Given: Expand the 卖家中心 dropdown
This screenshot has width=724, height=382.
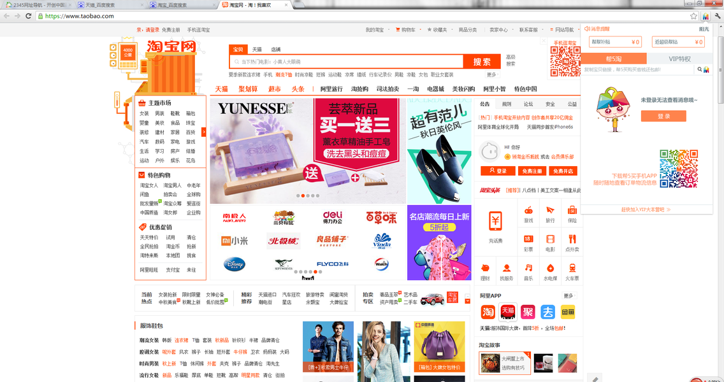Looking at the screenshot, I should click(x=500, y=29).
